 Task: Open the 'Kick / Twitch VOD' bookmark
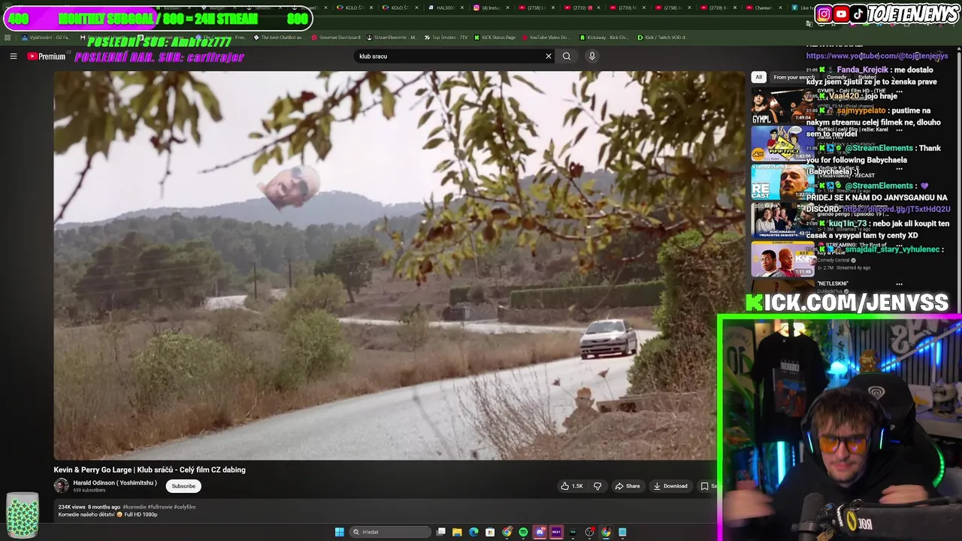point(661,37)
